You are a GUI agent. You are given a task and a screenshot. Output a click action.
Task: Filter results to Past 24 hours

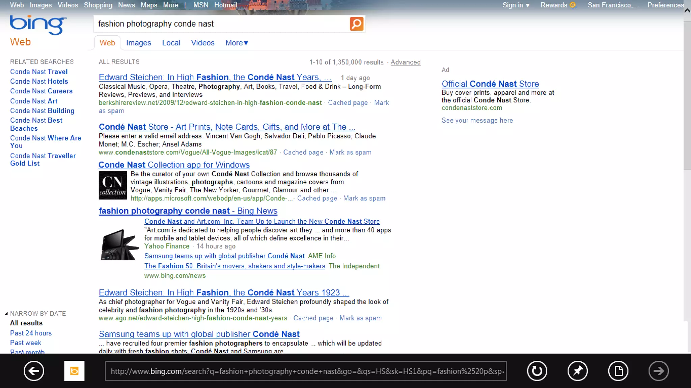pyautogui.click(x=31, y=333)
